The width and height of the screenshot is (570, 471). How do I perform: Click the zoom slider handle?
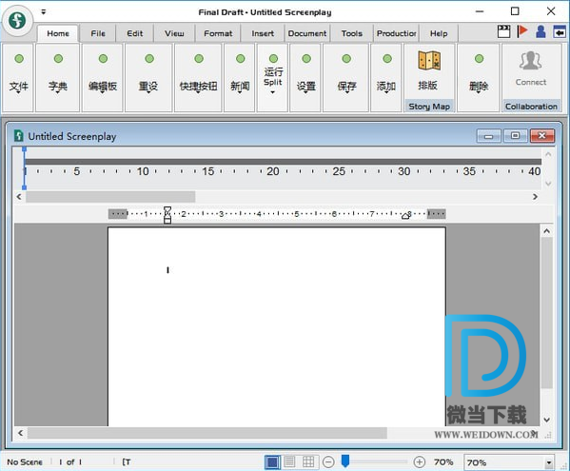tap(345, 461)
